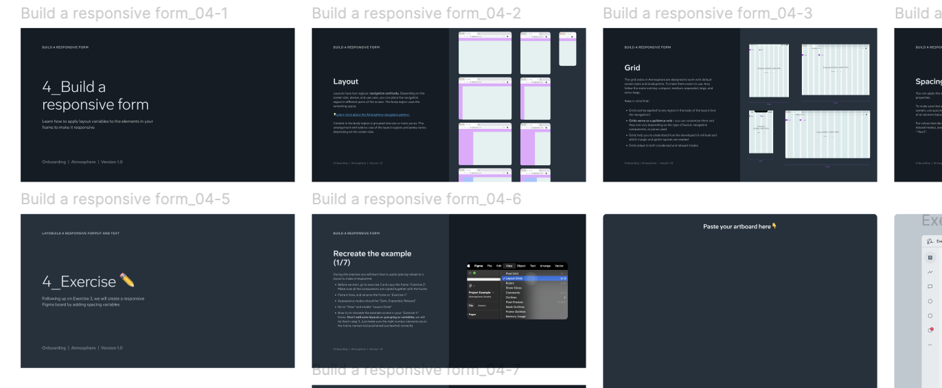
Task: Click the 'Paste your artboard here' text
Action: [739, 226]
